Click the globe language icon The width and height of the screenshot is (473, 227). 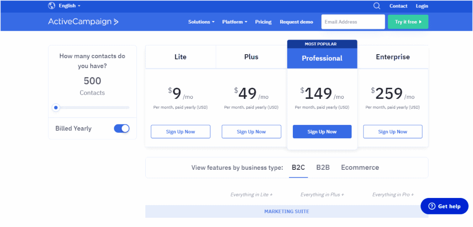pos(52,6)
